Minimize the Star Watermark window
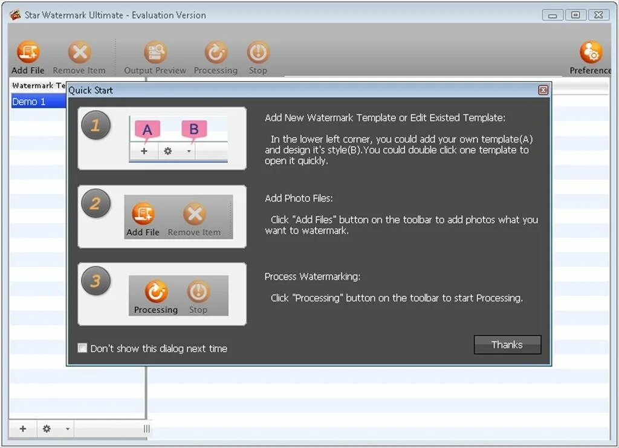The image size is (619, 448). click(553, 15)
